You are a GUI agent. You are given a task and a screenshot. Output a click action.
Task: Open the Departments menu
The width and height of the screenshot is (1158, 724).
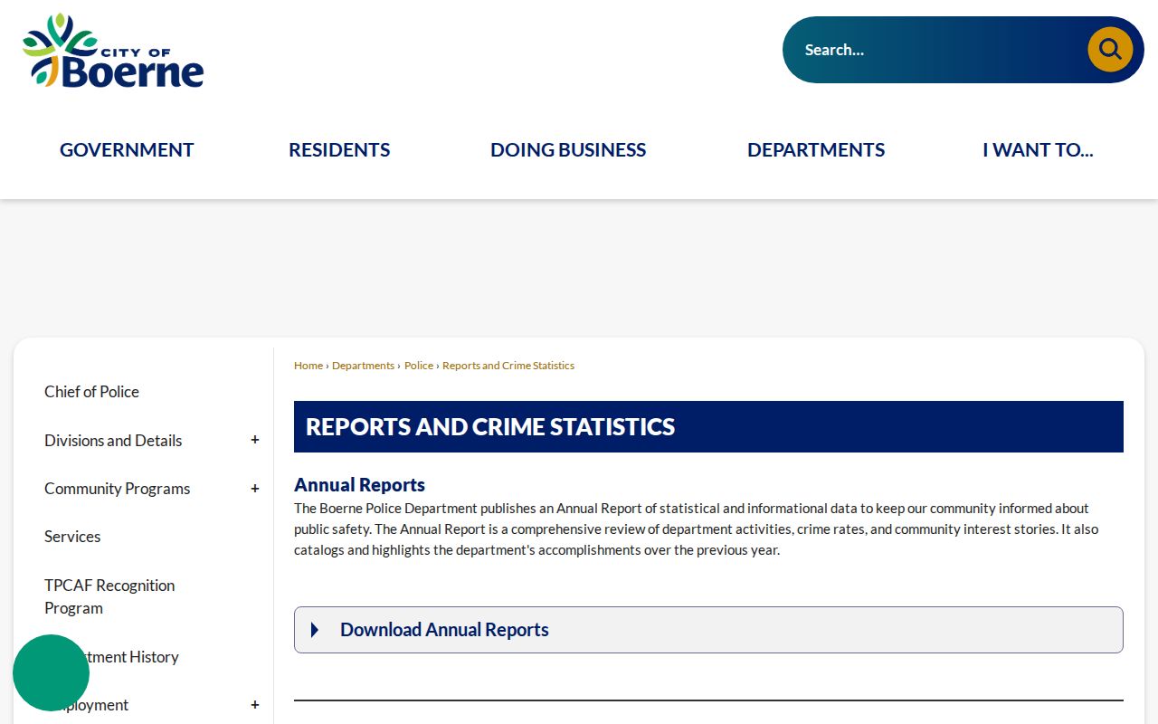click(816, 150)
